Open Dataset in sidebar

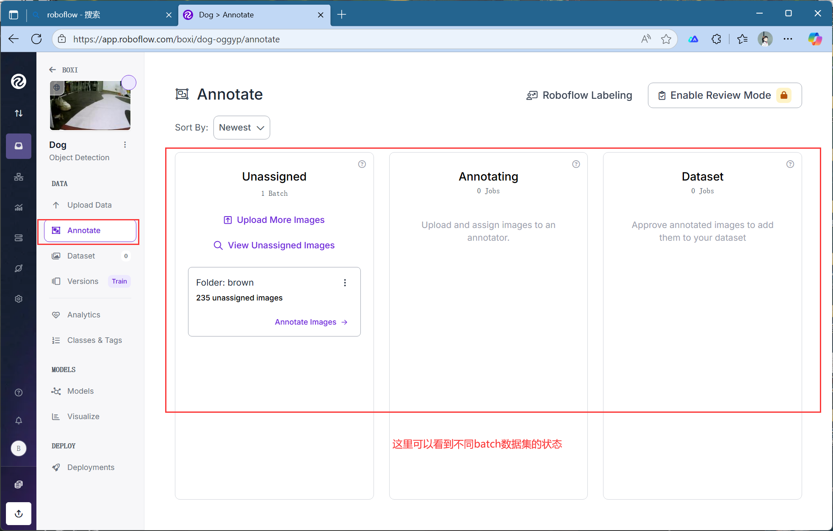point(81,256)
